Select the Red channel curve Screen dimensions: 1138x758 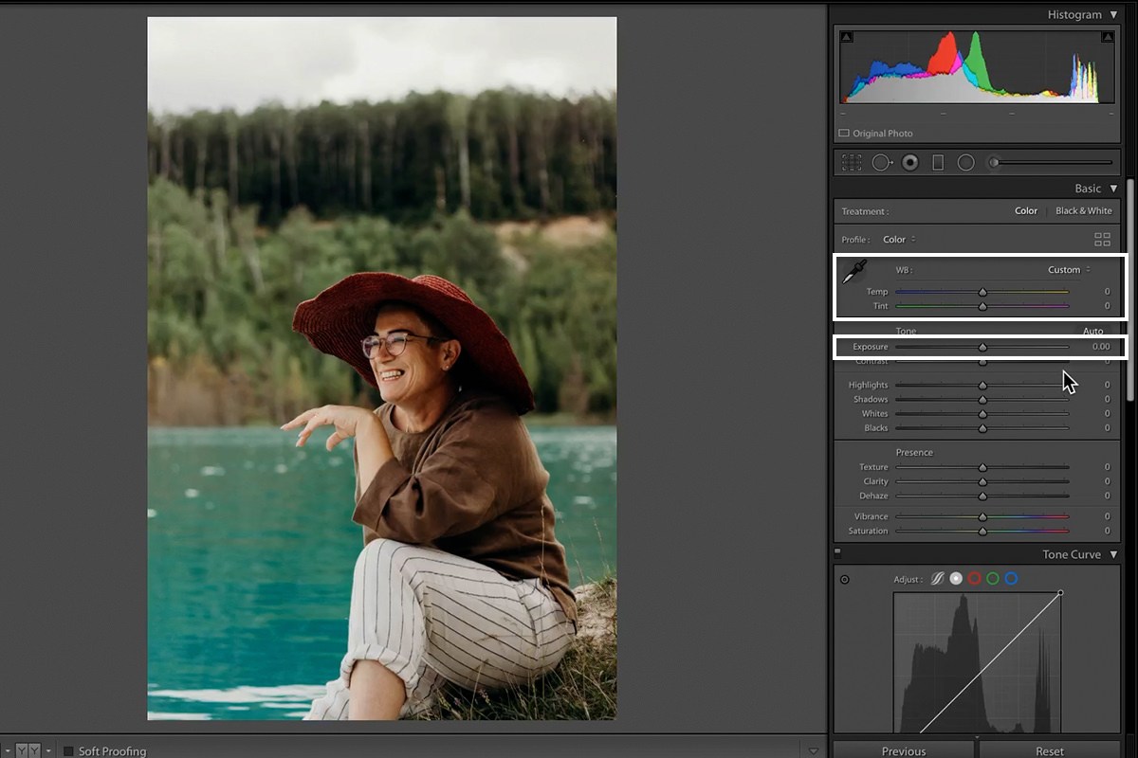coord(974,579)
